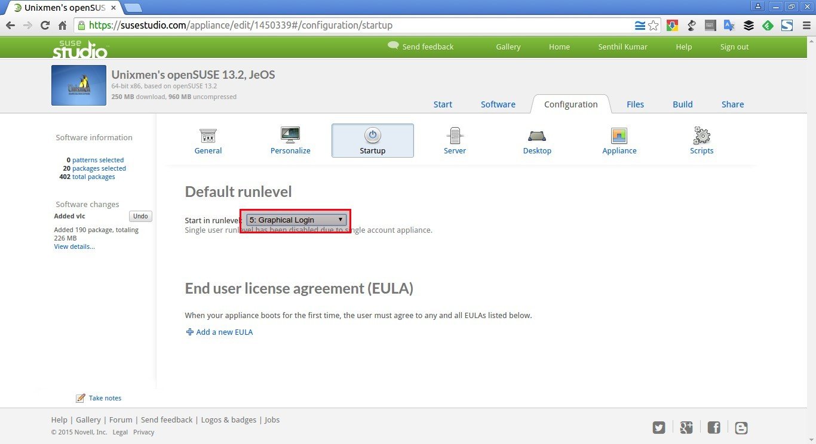Screen dimensions: 816x444
Task: Switch to the Build tab
Action: [x=683, y=104]
